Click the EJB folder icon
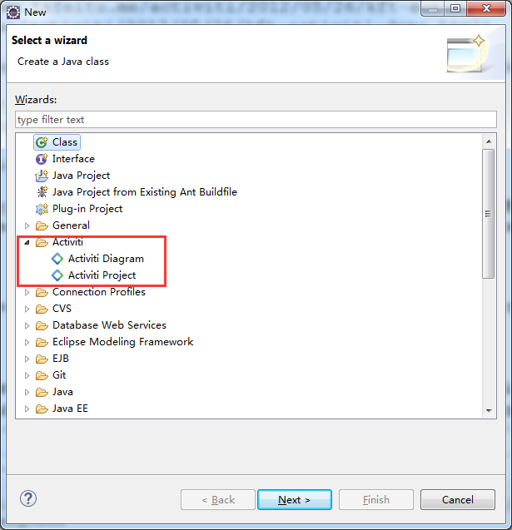 click(42, 359)
